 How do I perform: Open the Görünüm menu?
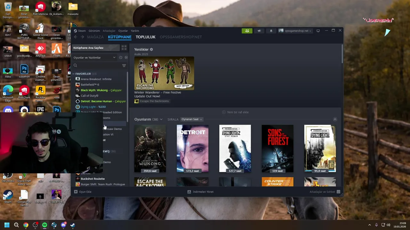coord(94,31)
